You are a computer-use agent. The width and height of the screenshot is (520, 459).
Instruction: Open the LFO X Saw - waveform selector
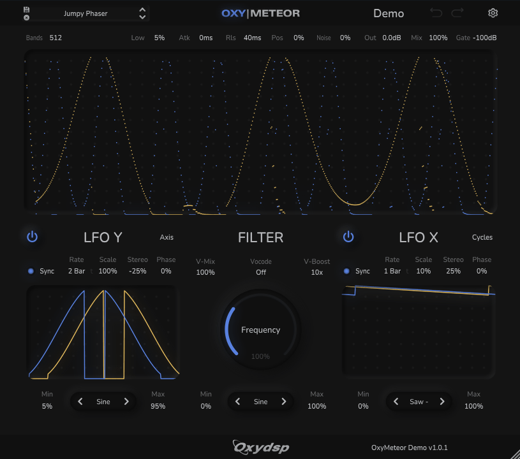pos(419,402)
